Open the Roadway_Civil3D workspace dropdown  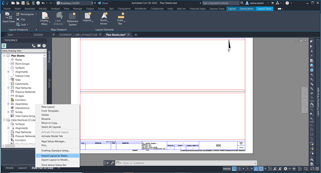[x=92, y=3]
